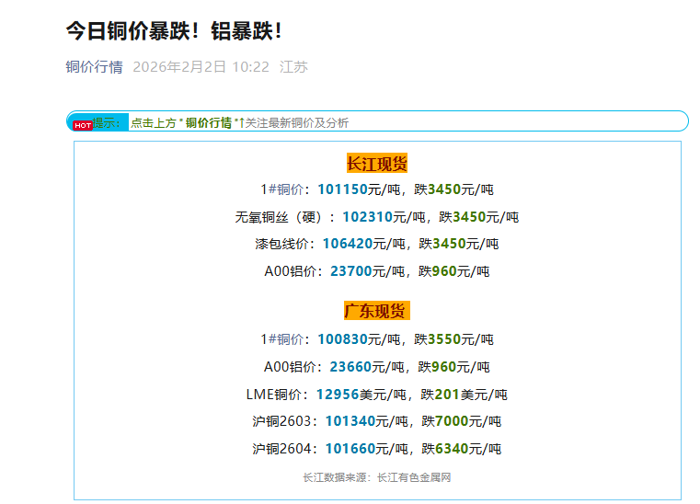Click the 沪铜2604 price 101660
The image size is (700, 504).
click(350, 449)
